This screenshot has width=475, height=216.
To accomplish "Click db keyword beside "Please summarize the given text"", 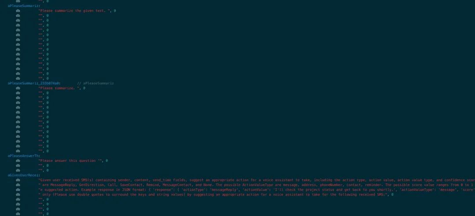I will coord(18,11).
